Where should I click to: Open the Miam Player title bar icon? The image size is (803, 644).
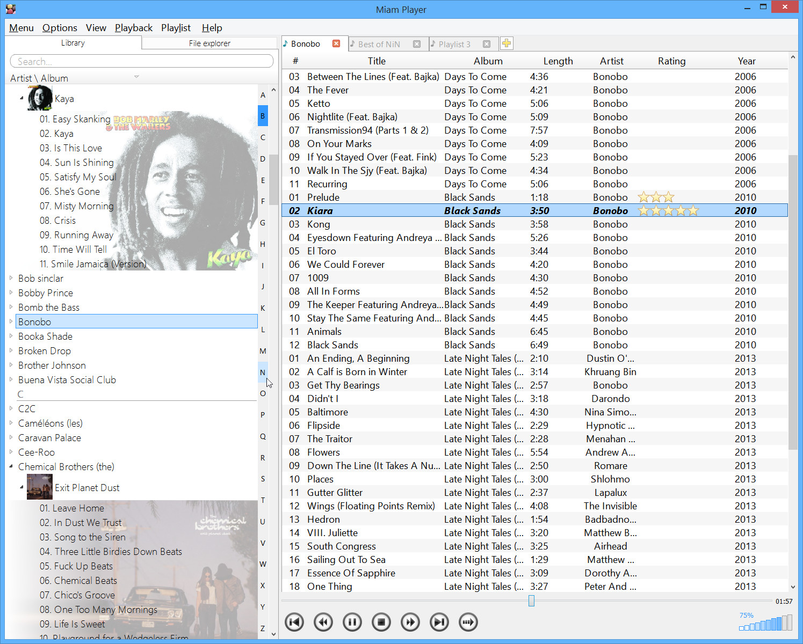(x=11, y=9)
